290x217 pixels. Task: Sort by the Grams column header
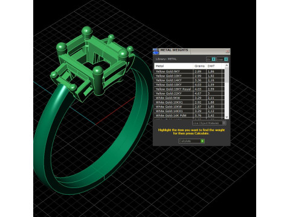tap(199, 66)
